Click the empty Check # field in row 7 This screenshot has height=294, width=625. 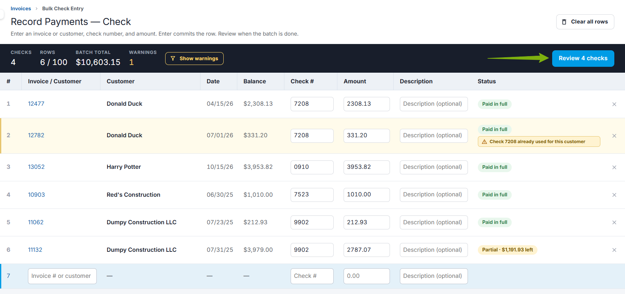pyautogui.click(x=312, y=276)
